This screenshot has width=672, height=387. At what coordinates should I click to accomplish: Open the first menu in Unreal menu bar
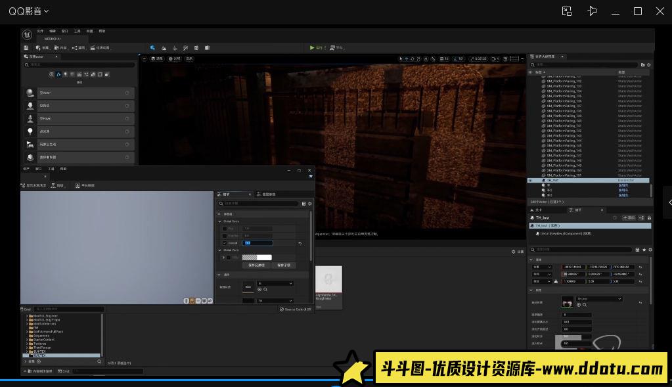point(40,31)
